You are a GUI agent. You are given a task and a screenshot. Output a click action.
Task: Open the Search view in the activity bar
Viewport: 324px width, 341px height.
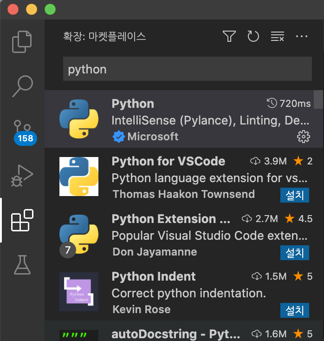click(23, 86)
